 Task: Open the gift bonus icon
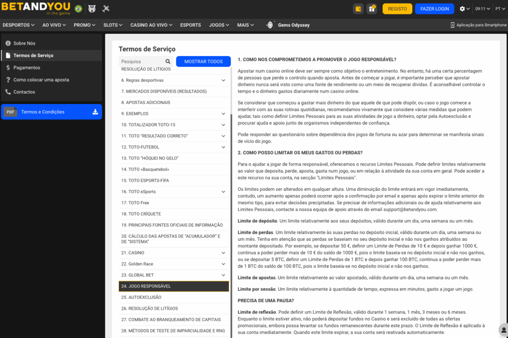372,9
